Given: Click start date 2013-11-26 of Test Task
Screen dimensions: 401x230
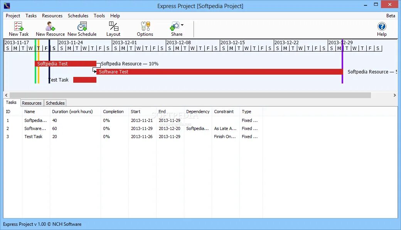Looking at the screenshot, I should (x=142, y=137).
